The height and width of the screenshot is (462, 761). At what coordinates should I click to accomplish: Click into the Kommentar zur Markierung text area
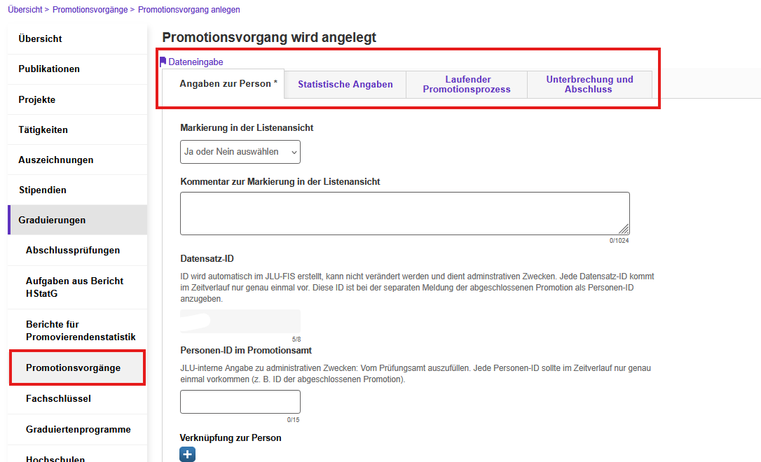tap(405, 213)
